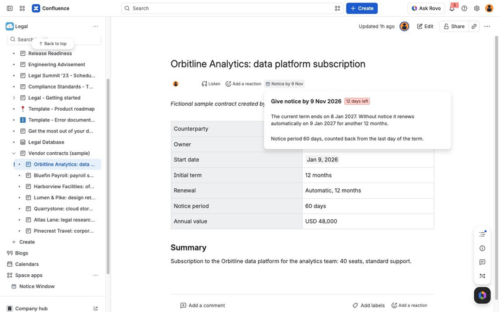Copy page link with the chain icon
This screenshot has height=312, width=499.
pos(474,27)
